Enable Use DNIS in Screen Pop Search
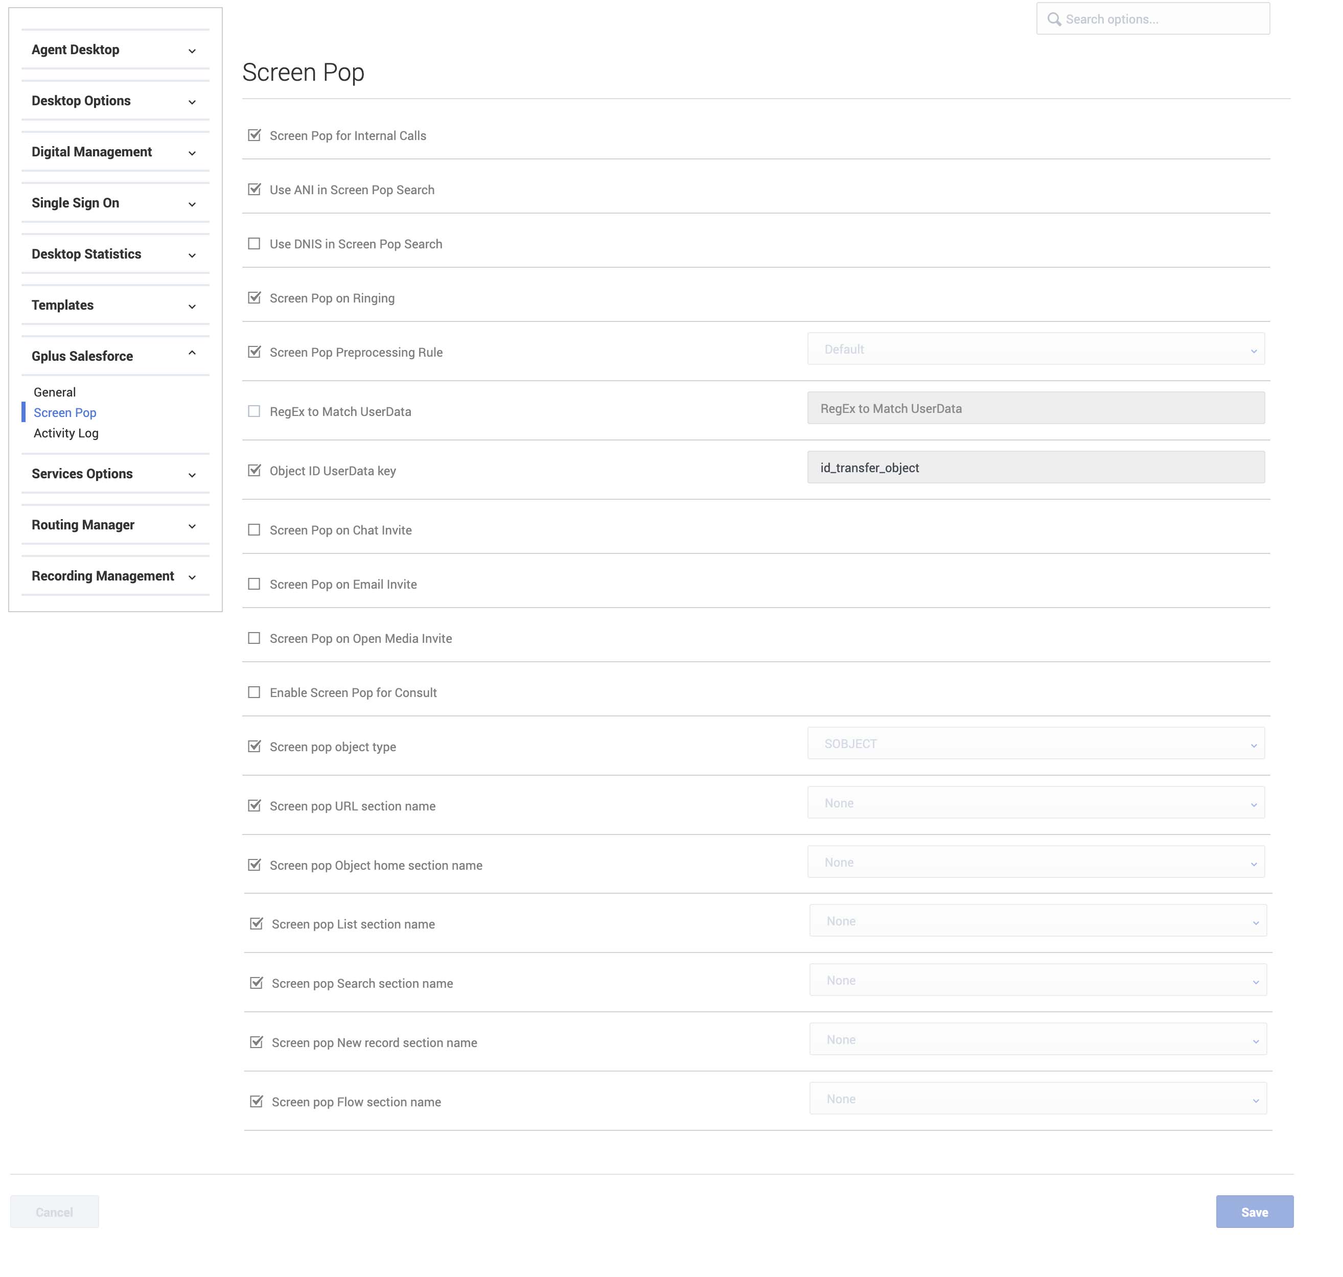 point(254,244)
